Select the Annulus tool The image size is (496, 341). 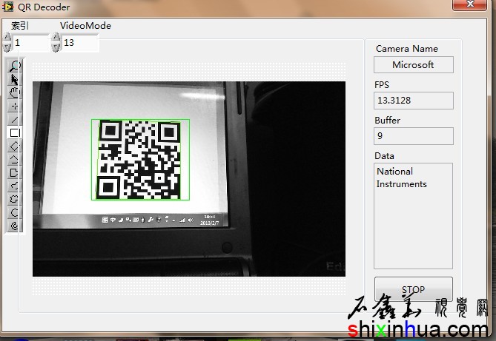(14, 226)
